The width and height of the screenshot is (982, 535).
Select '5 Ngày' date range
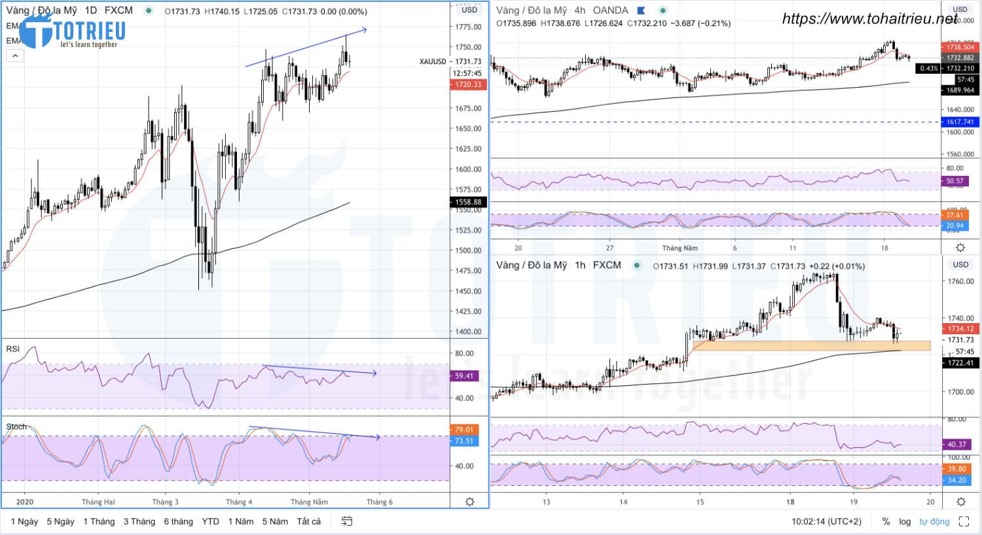pos(60,521)
